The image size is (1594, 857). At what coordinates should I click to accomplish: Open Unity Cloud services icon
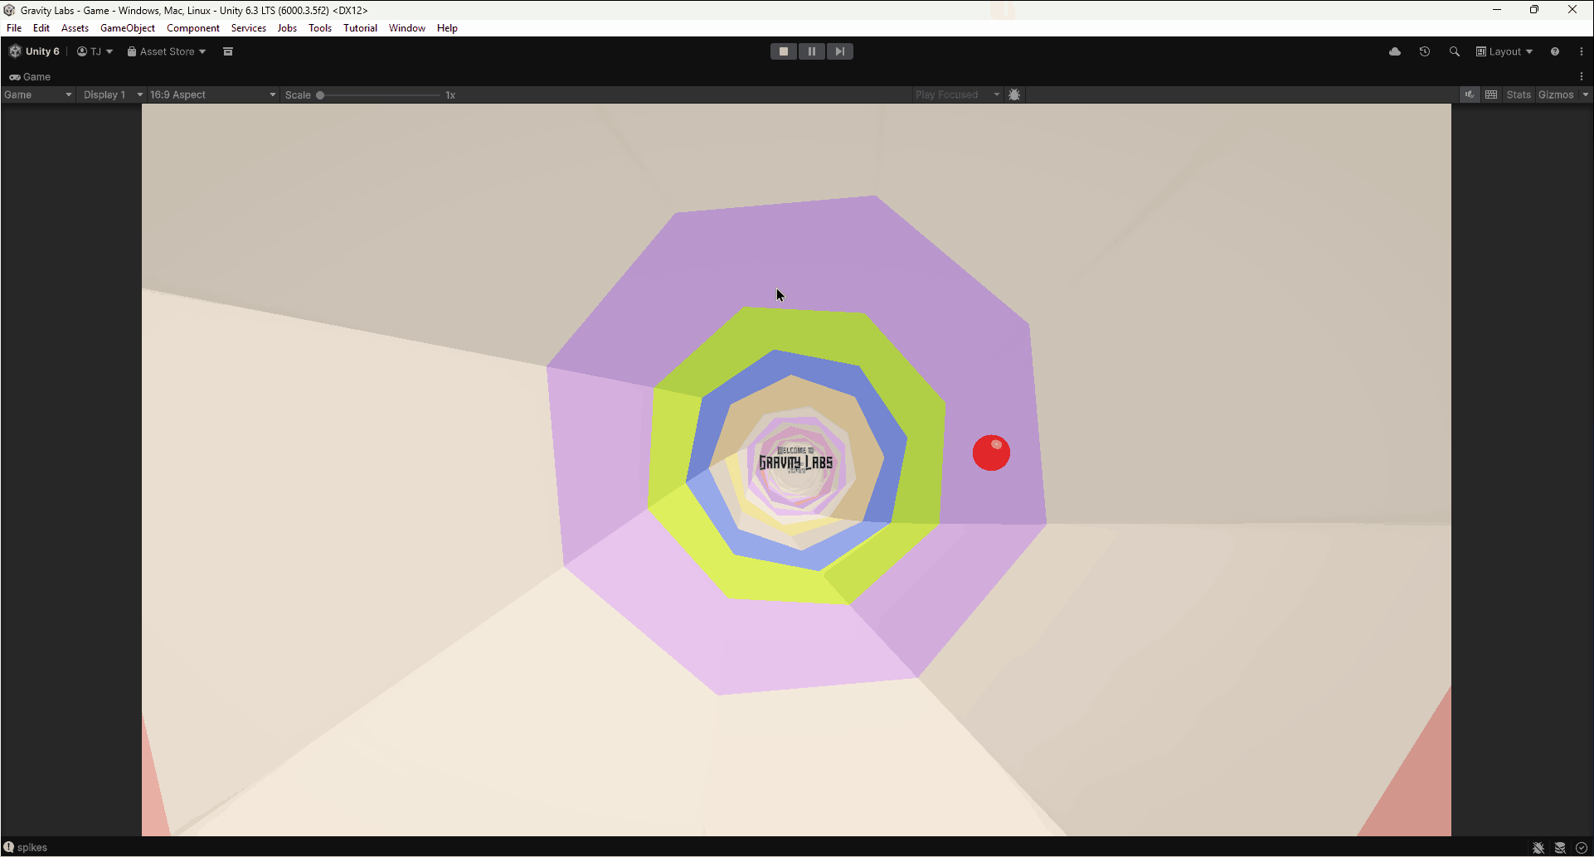[1395, 51]
